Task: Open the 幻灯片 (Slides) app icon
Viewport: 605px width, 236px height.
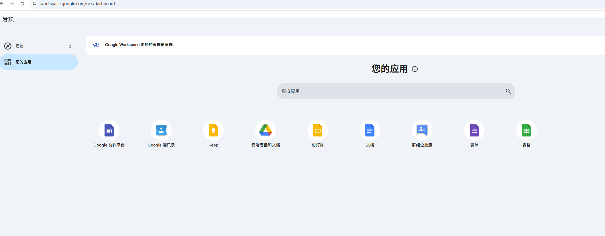Action: point(317,130)
